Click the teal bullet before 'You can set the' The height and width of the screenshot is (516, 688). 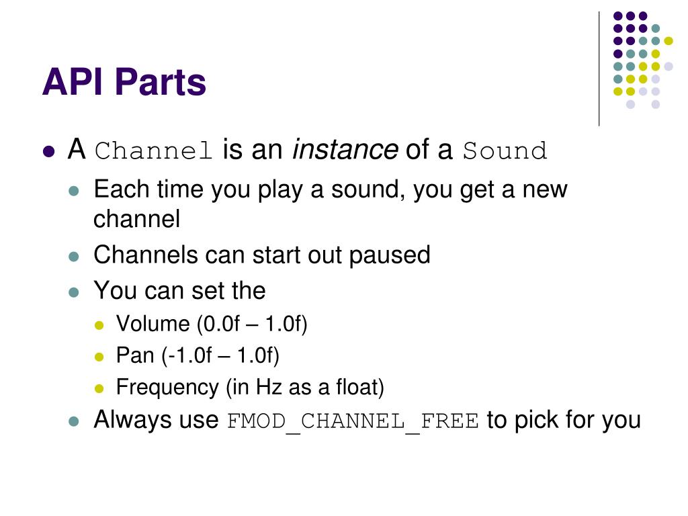click(x=74, y=292)
